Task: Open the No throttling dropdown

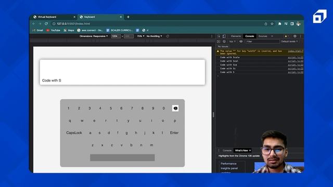Action: point(154,36)
